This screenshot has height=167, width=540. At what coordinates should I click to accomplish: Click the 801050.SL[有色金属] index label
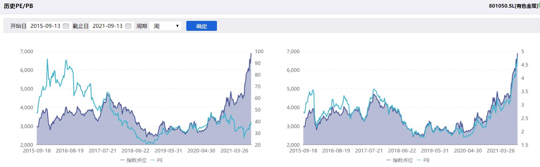point(513,6)
